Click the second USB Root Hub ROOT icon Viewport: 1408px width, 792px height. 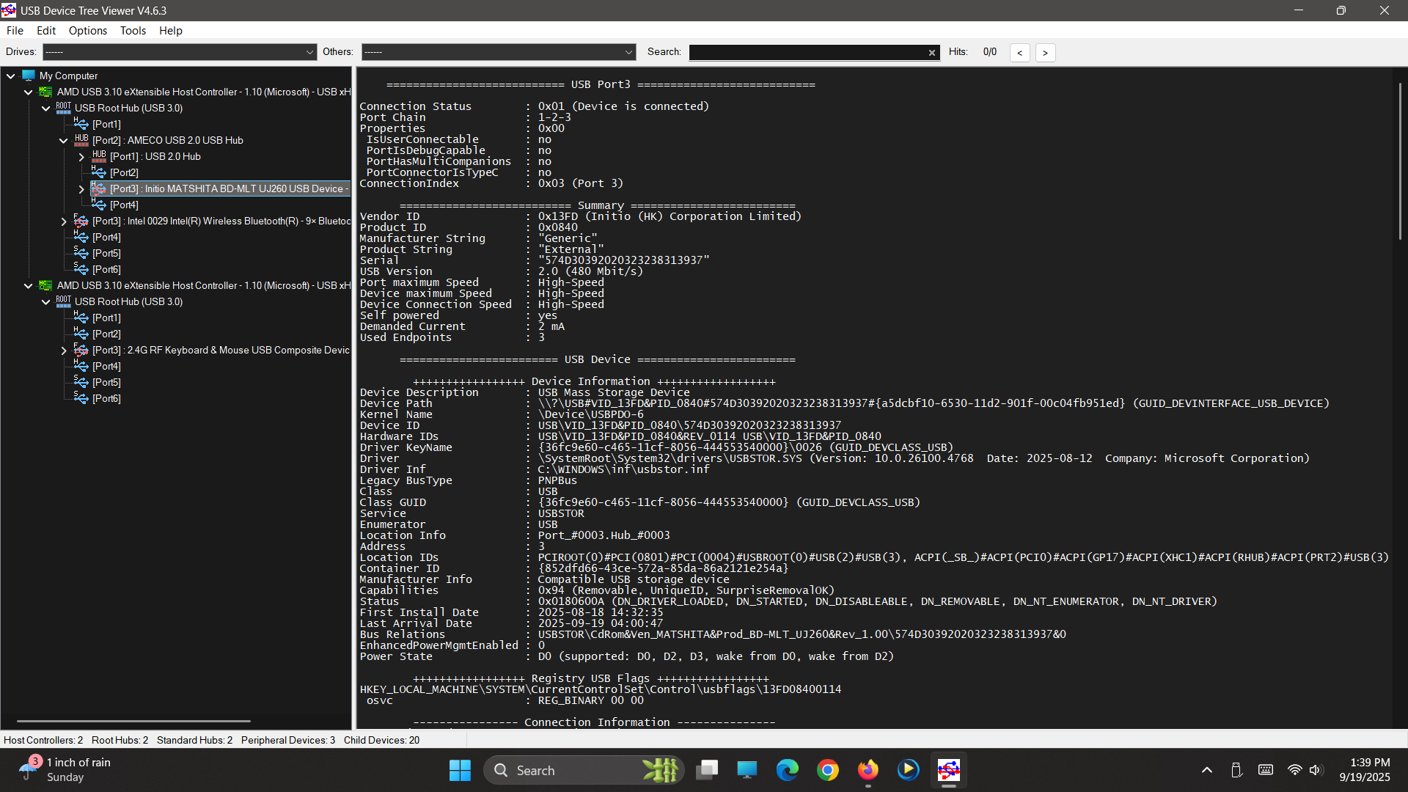pos(64,301)
